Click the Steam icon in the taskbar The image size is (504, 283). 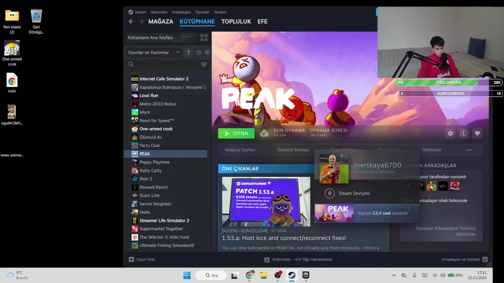click(292, 275)
